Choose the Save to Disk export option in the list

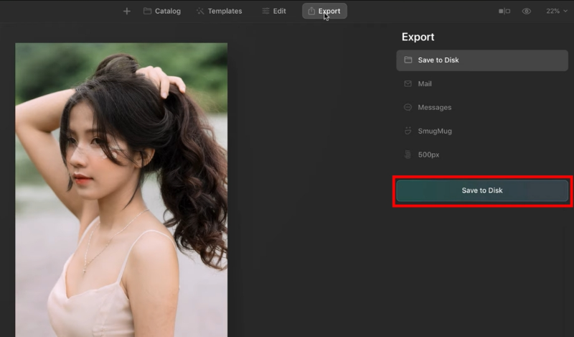pos(482,60)
